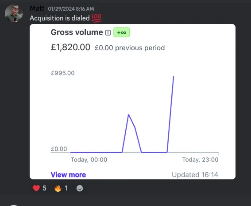Viewport: 251px width, 206px height.
Task: Click the View more link
Action: [x=68, y=174]
